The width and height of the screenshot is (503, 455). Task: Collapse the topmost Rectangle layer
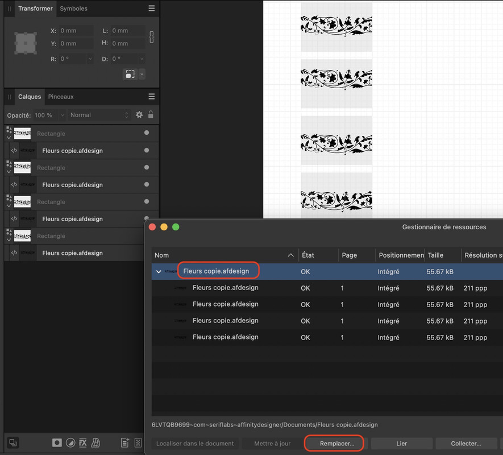9,138
